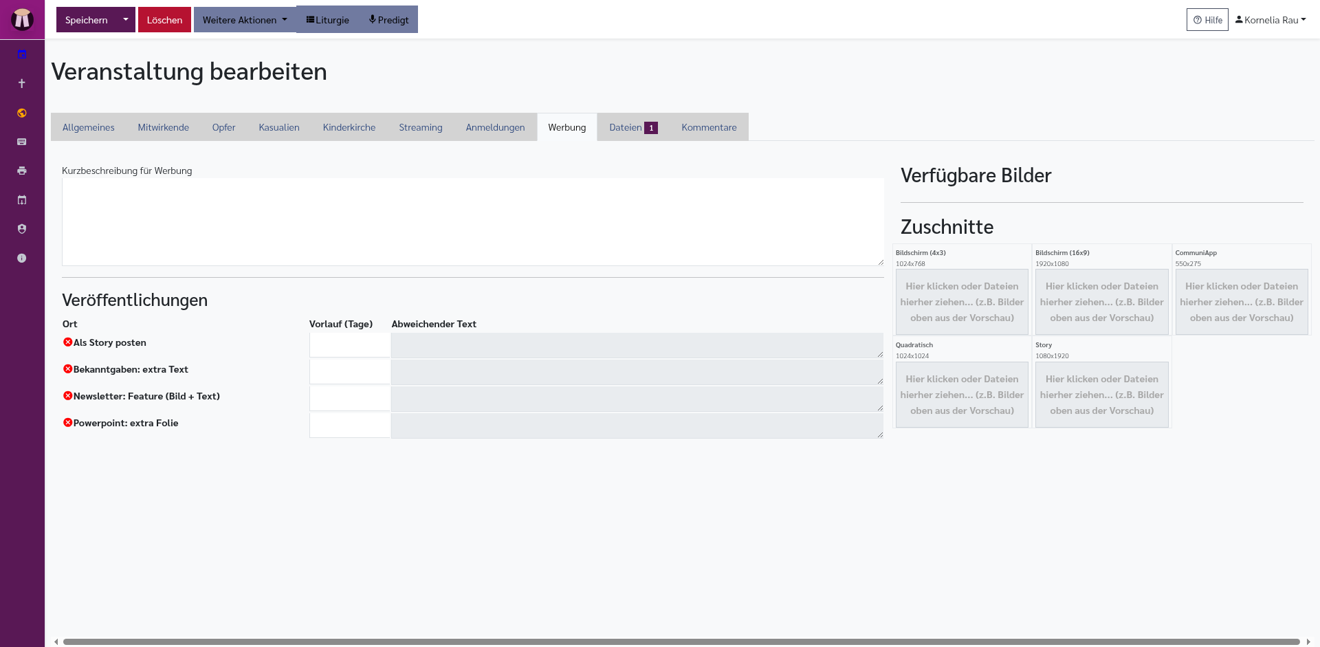This screenshot has height=647, width=1320.
Task: Click Abweichender Text field for Powerpoint
Action: click(637, 426)
